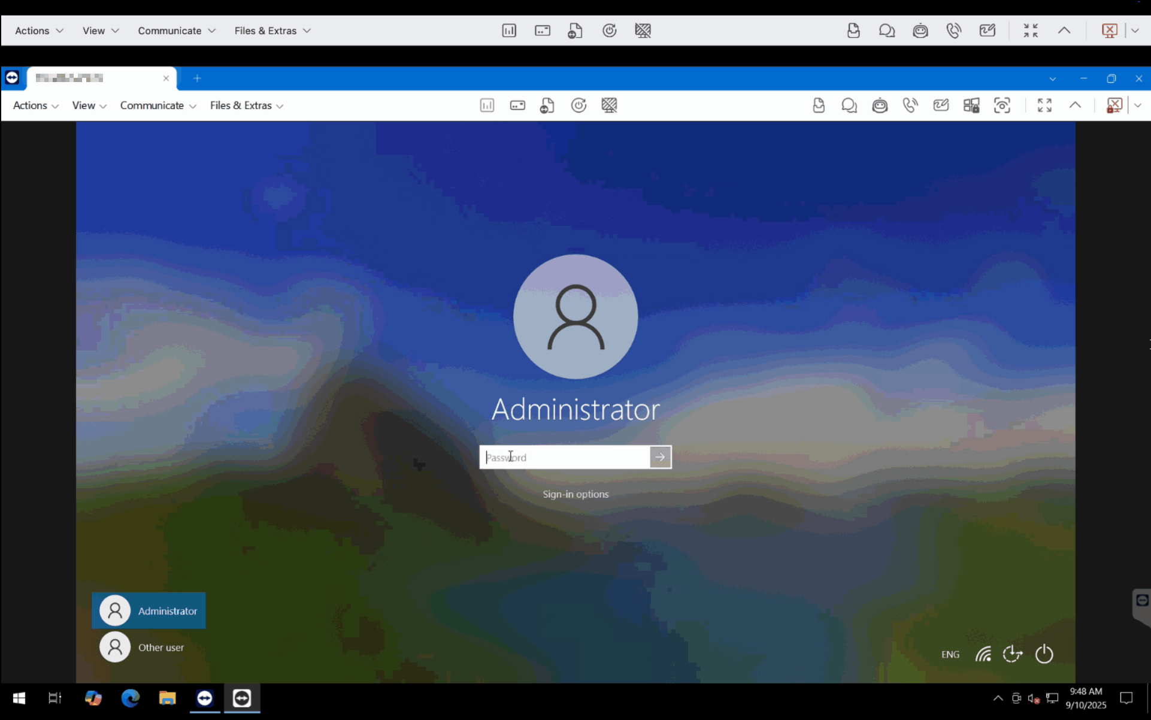Expand arrow next to end-session icon
Screen dimensions: 1151x720
tap(1138, 105)
